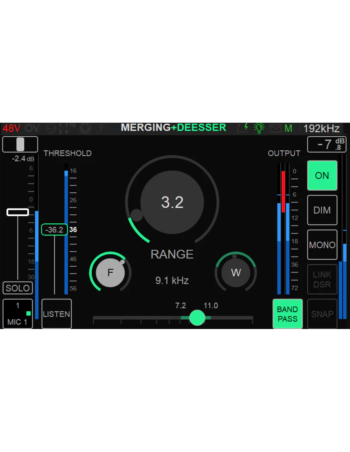
Task: Click the 11.0 upper band value
Action: click(x=211, y=305)
